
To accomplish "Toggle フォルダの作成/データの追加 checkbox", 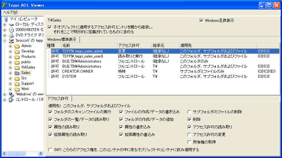I will (121, 119).
